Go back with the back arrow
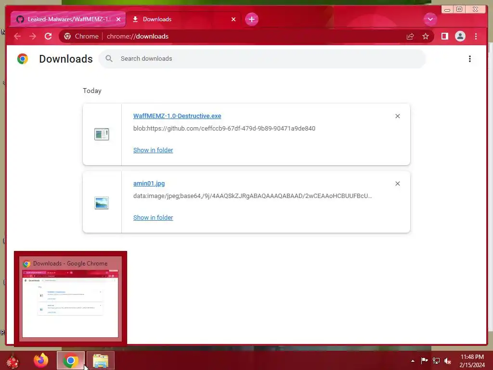 coord(17,36)
